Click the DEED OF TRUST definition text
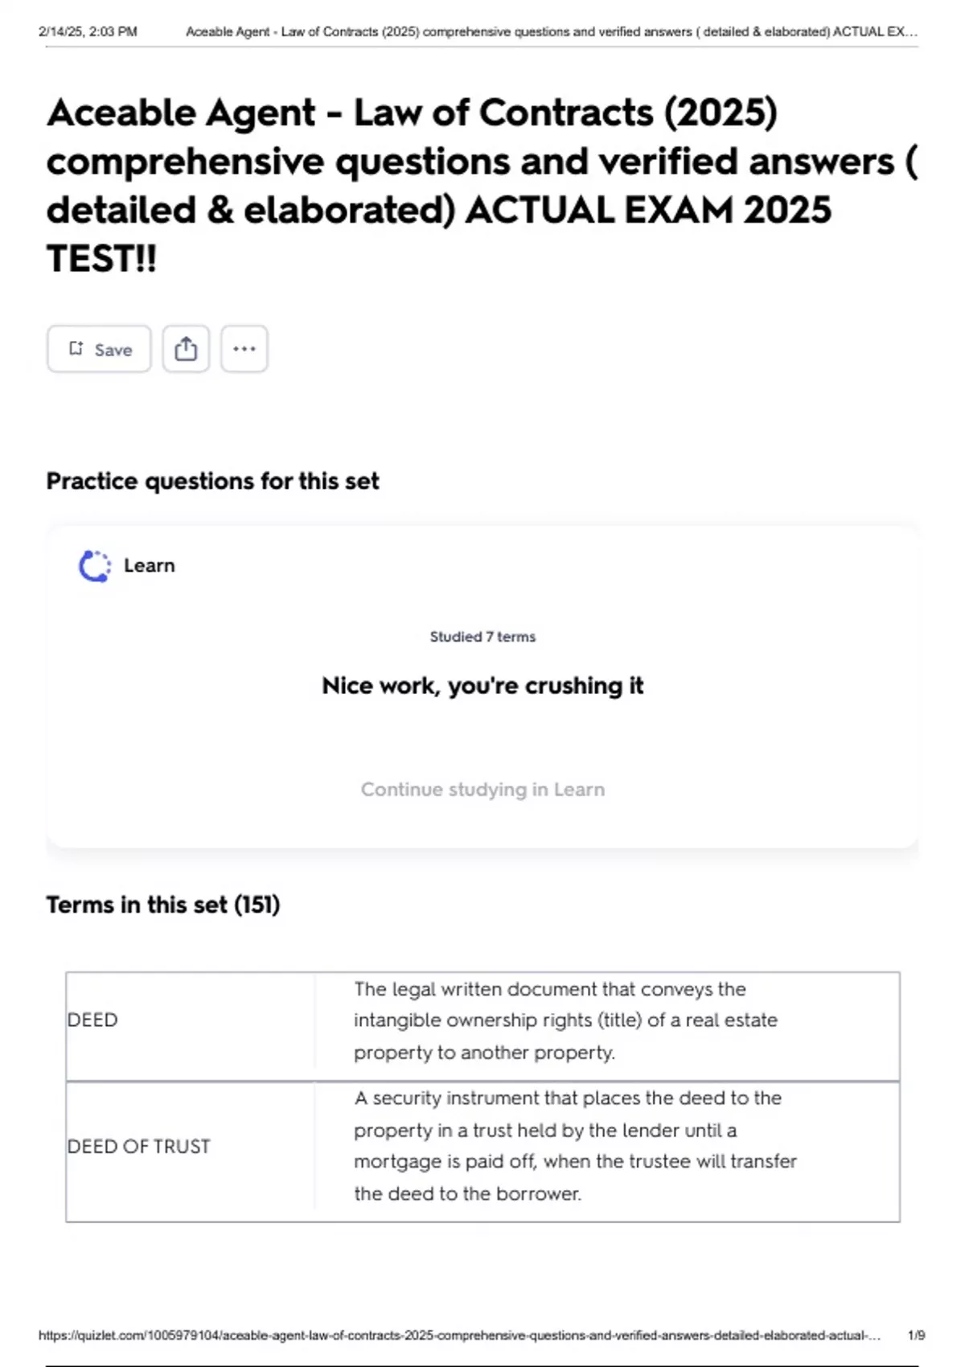Image resolution: width=965 pixels, height=1367 pixels. [575, 1146]
